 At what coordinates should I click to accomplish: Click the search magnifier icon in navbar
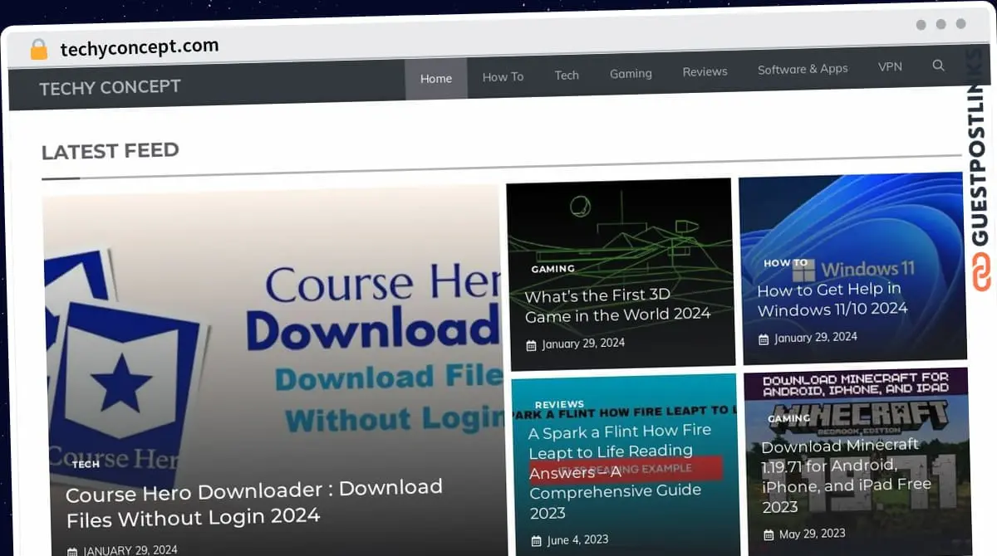coord(938,66)
